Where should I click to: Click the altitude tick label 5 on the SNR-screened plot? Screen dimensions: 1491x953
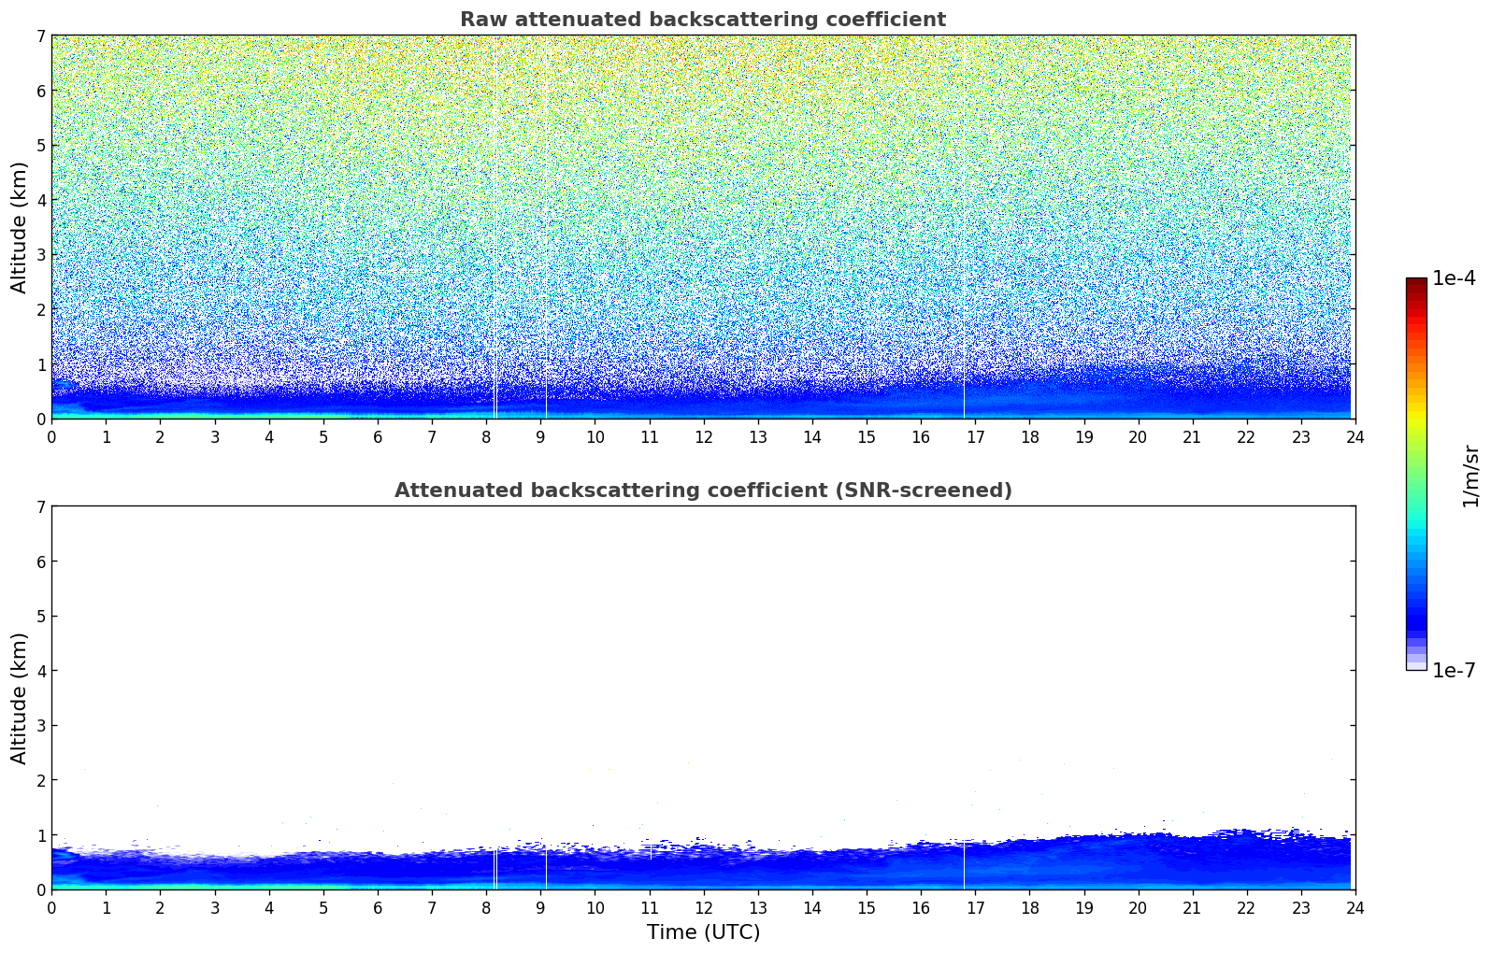(x=41, y=617)
